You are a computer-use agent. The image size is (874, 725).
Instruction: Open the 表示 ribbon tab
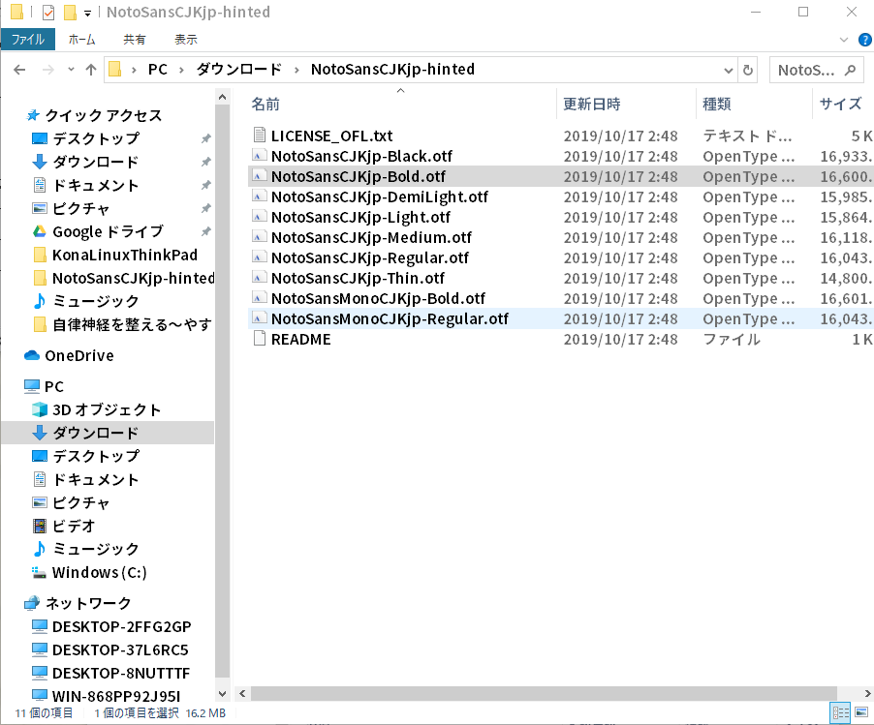[x=186, y=40]
